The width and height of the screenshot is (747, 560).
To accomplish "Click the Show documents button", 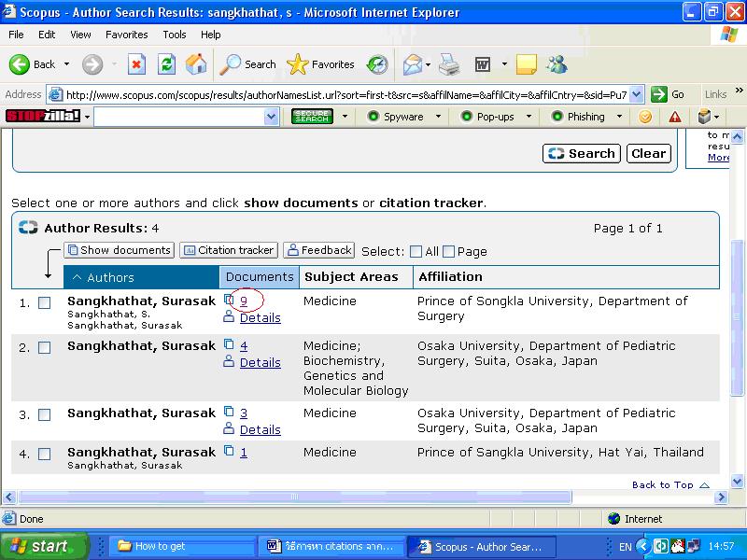I will [120, 250].
